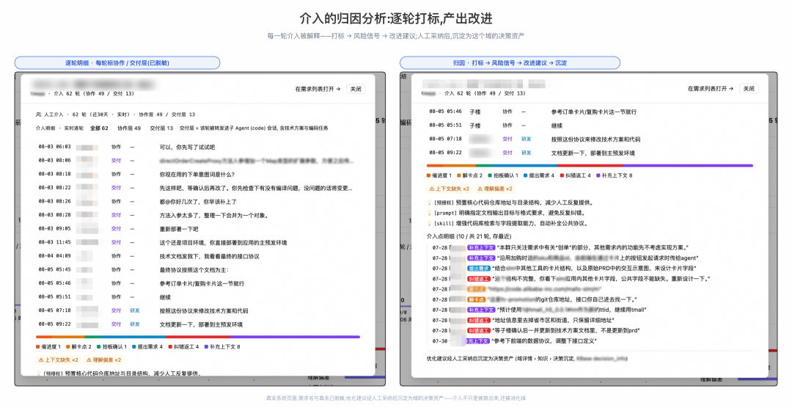
Task: Click the 介入点明细 (10 / 共 21 轮) heading
Action: tap(469, 236)
